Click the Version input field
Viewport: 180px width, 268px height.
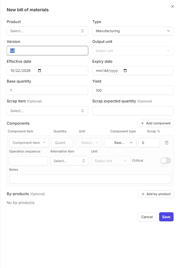47,51
